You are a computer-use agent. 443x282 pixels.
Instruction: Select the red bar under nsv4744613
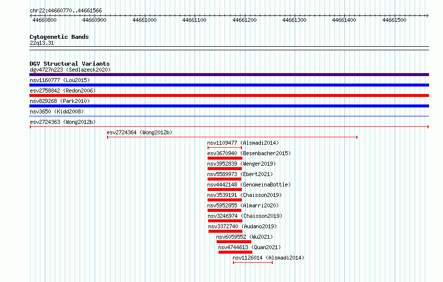pos(235,252)
